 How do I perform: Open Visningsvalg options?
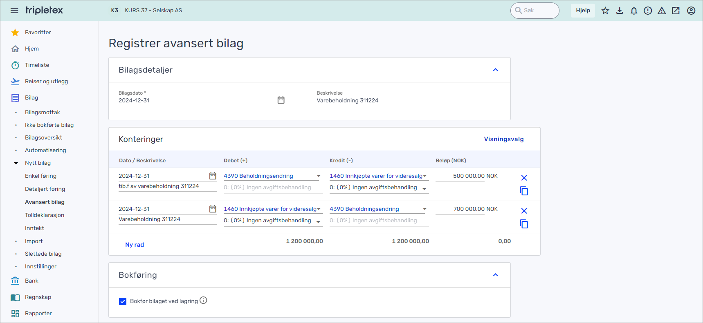(x=504, y=139)
